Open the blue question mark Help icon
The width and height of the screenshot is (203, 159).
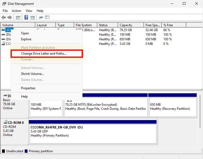[x=26, y=17]
